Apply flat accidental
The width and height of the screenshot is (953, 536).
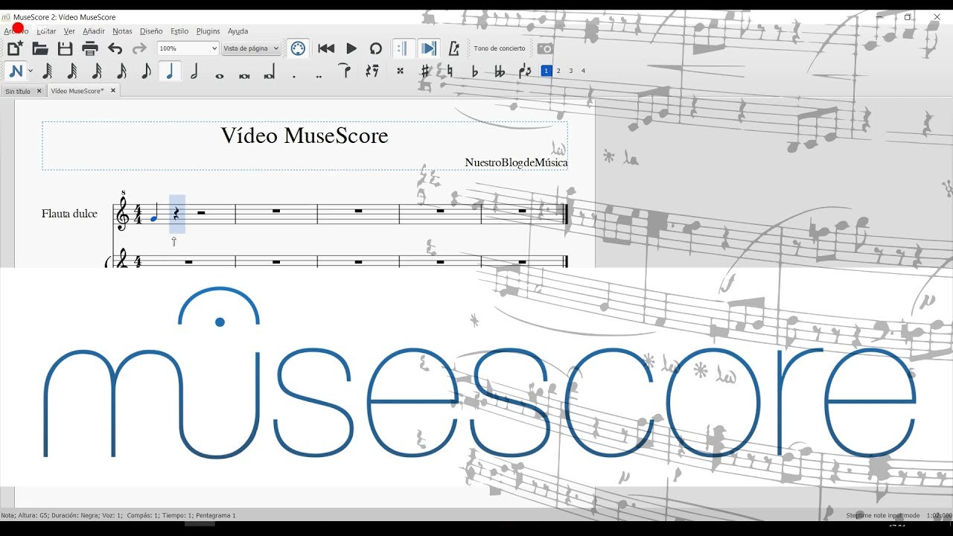click(x=475, y=71)
